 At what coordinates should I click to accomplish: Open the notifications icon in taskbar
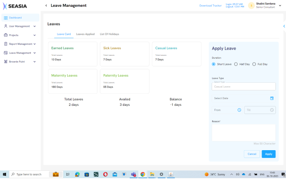coord(283,174)
